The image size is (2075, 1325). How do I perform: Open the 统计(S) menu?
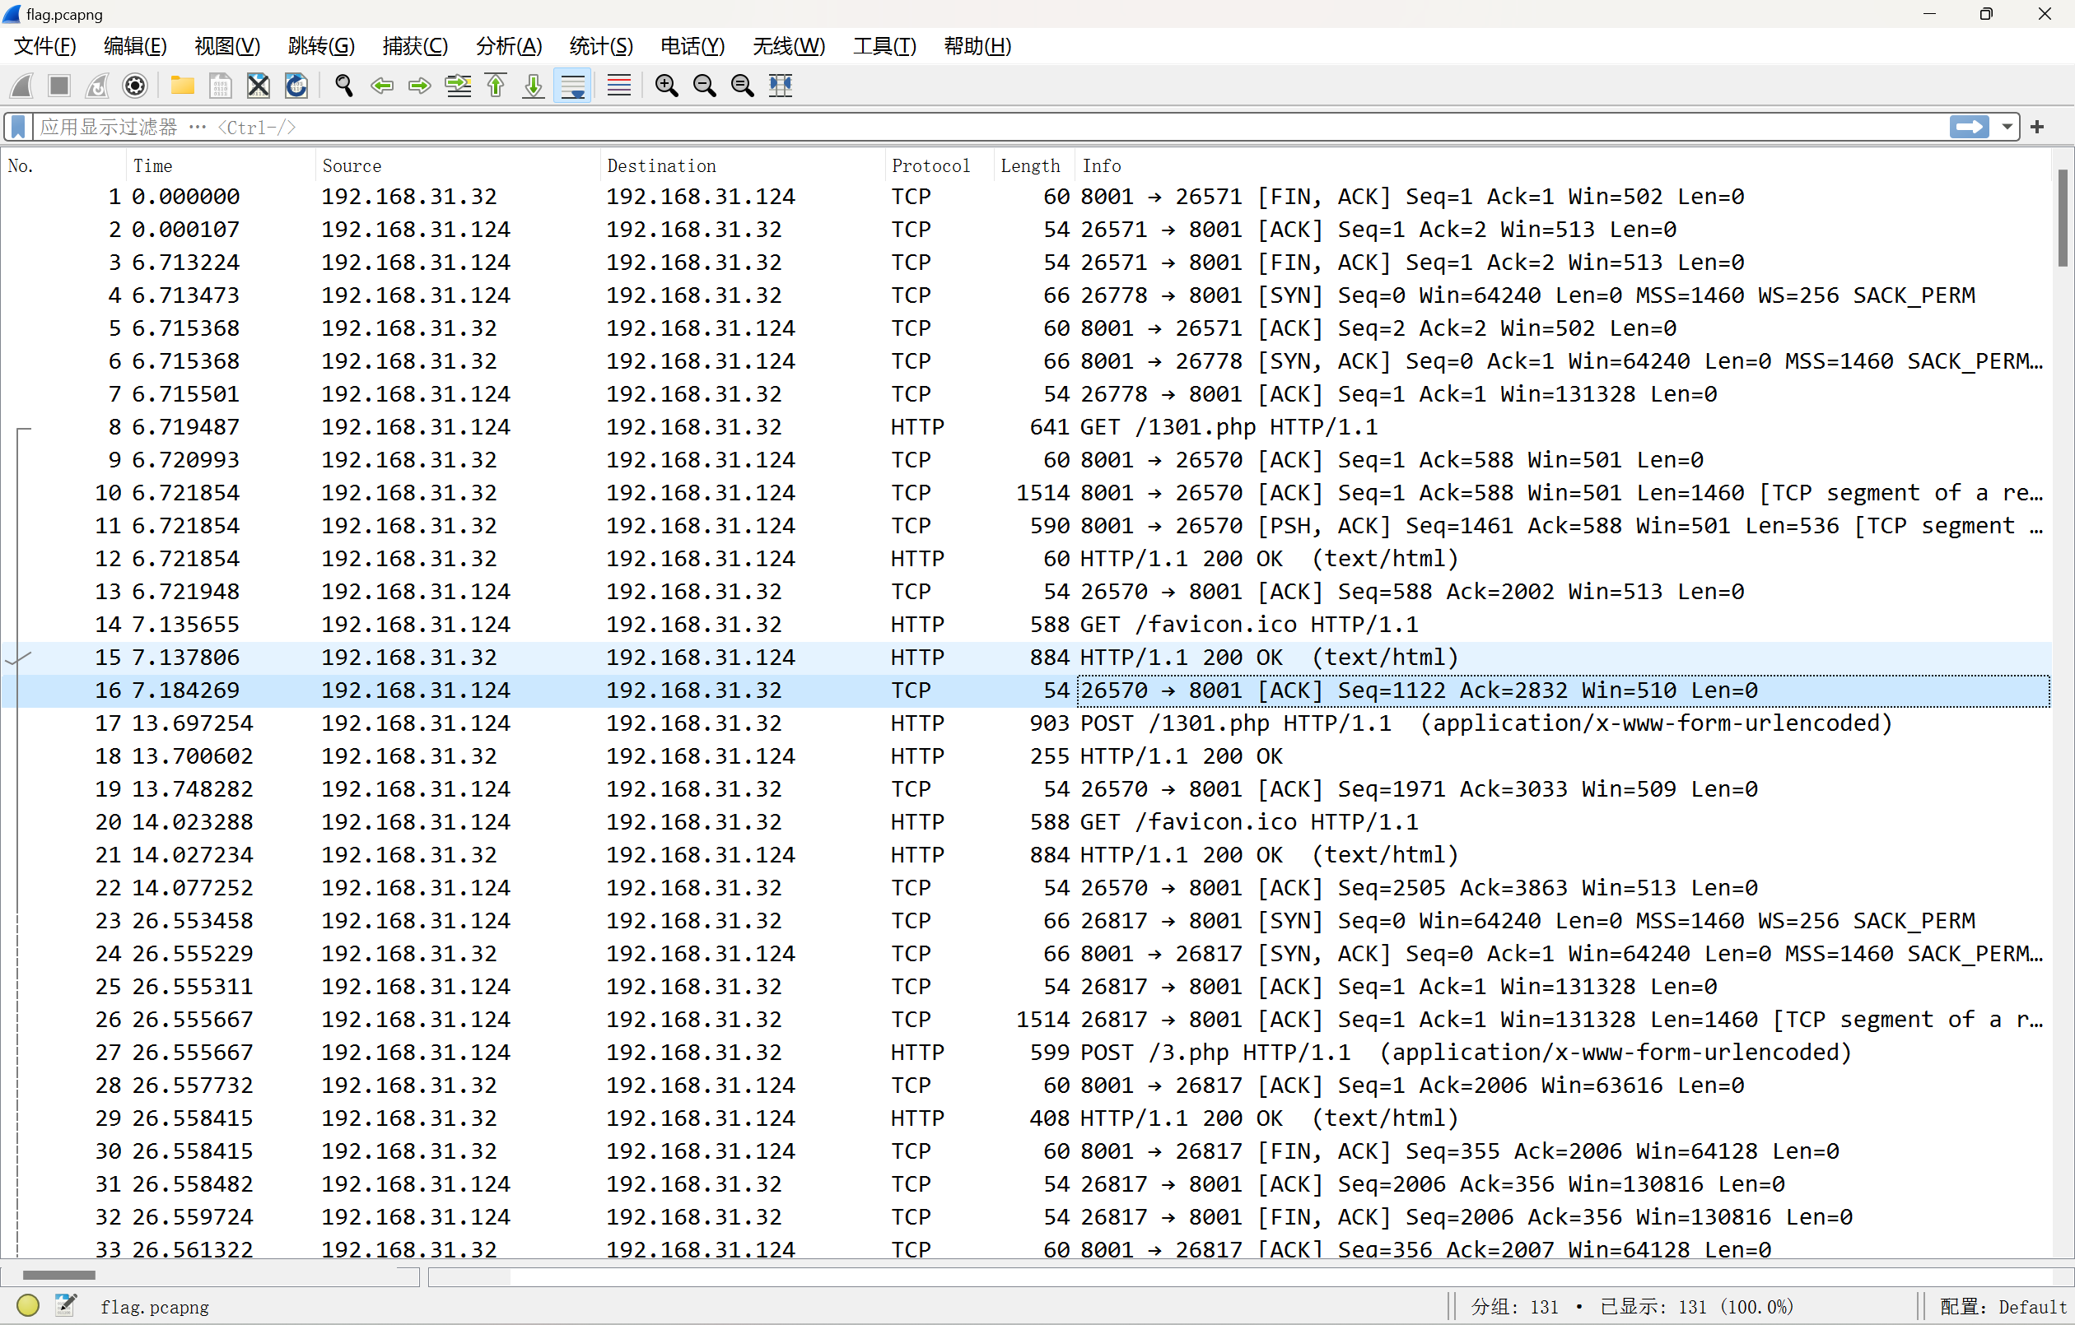point(601,45)
